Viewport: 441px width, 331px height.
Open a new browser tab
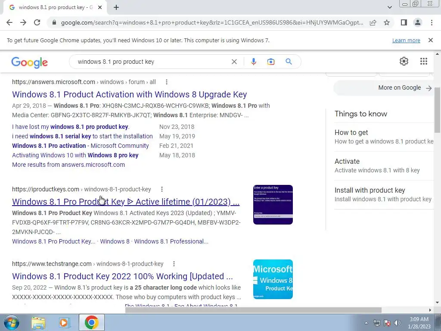coord(116,8)
